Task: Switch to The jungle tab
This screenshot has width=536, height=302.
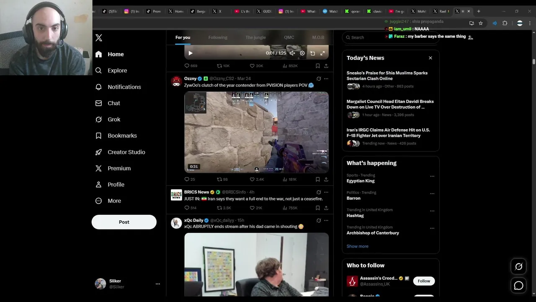Action: click(x=255, y=37)
